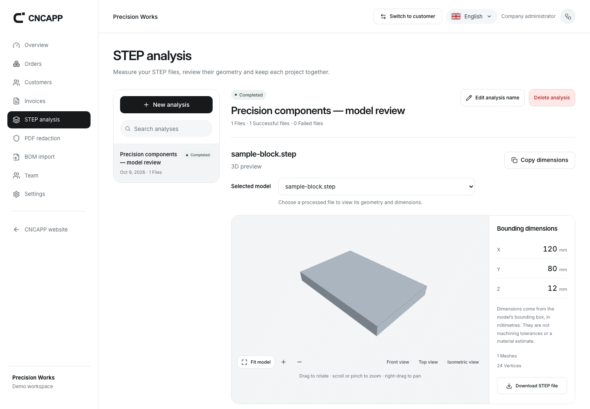590x409 pixels.
Task: Select the STEP analysis layers icon
Action: 16,120
